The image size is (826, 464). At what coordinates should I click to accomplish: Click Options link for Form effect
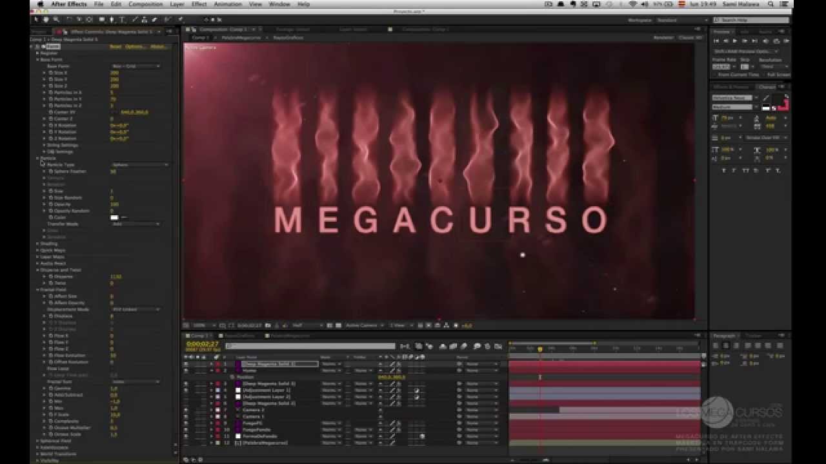[136, 46]
